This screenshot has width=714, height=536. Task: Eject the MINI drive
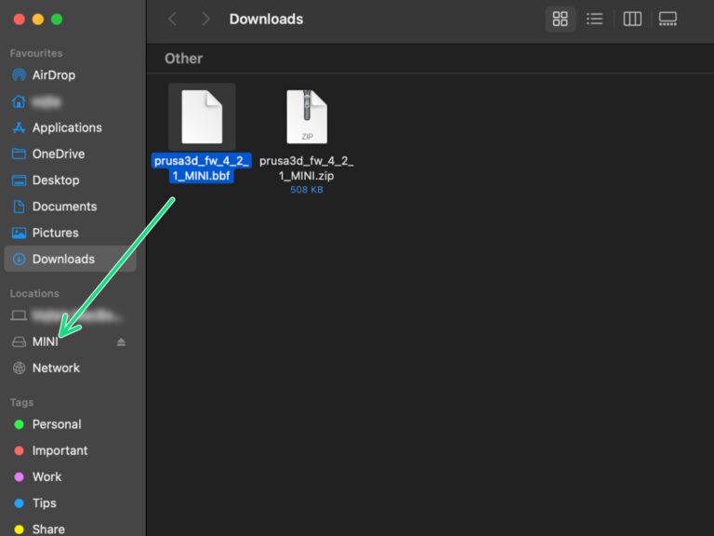121,342
